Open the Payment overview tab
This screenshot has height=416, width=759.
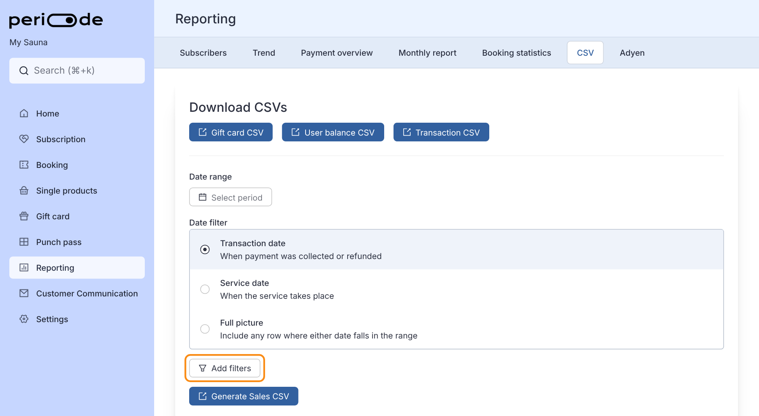pos(337,53)
